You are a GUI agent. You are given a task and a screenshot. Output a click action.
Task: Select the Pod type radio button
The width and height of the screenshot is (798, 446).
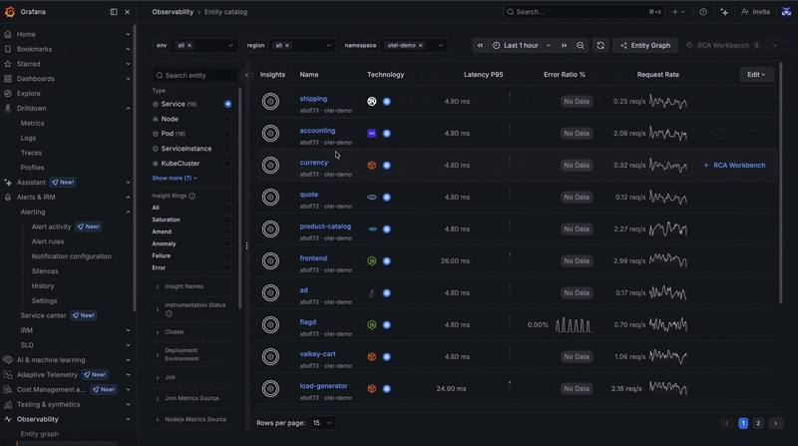pyautogui.click(x=228, y=134)
